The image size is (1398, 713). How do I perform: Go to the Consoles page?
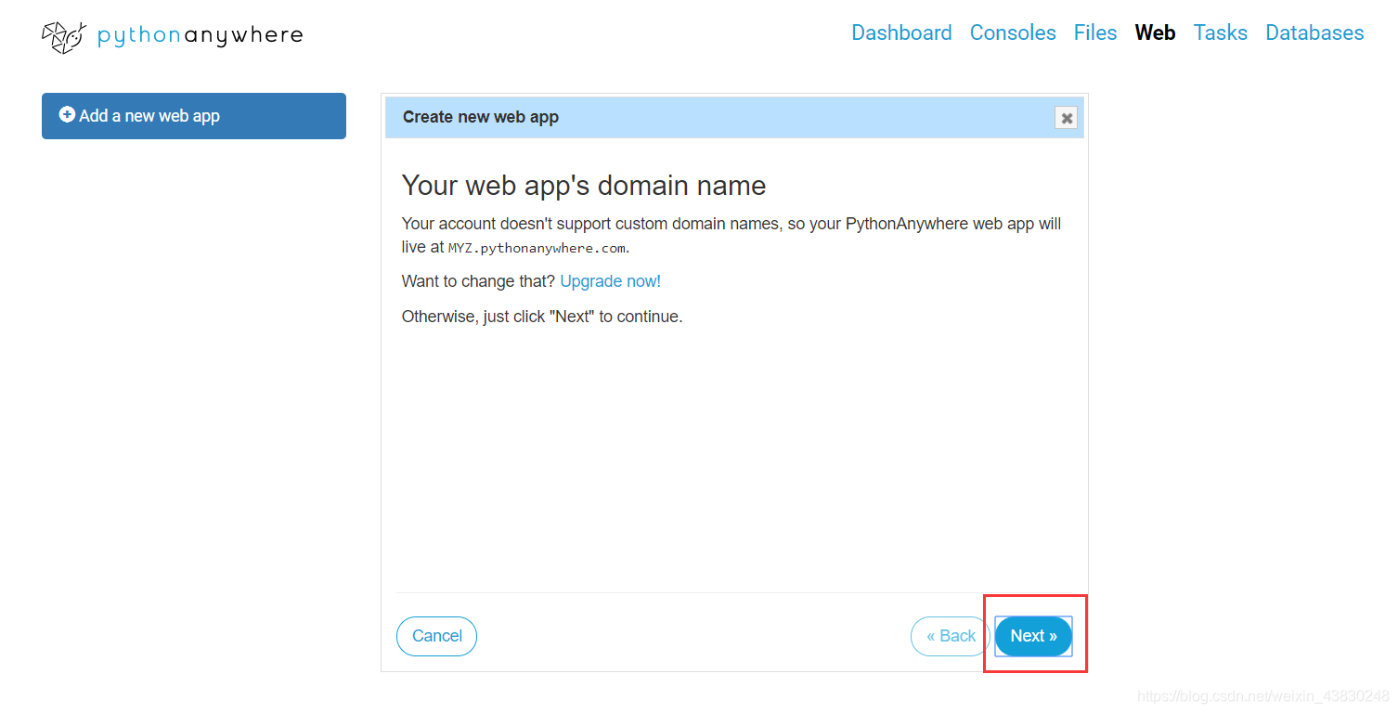[x=1013, y=32]
